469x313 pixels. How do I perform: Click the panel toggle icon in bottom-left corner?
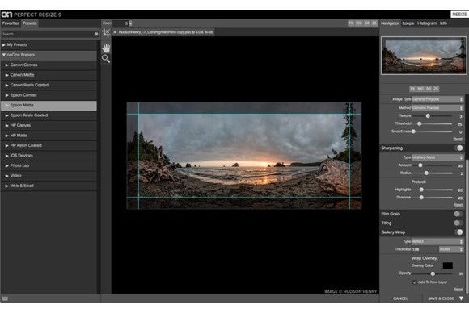point(5,298)
